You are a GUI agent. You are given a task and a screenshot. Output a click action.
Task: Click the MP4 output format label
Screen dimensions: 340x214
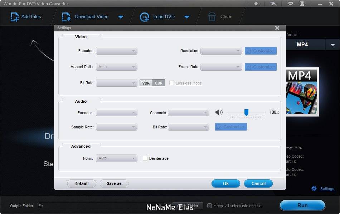(x=302, y=45)
